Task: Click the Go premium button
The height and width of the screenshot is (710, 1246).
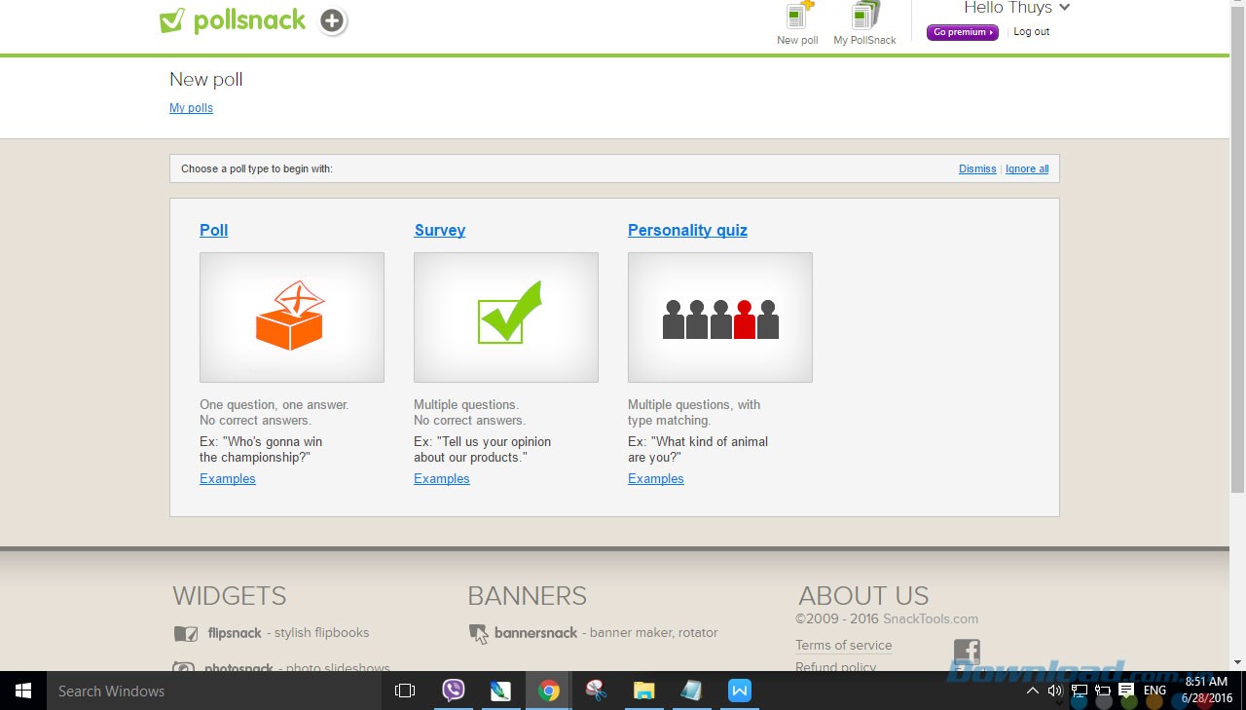Action: point(962,32)
